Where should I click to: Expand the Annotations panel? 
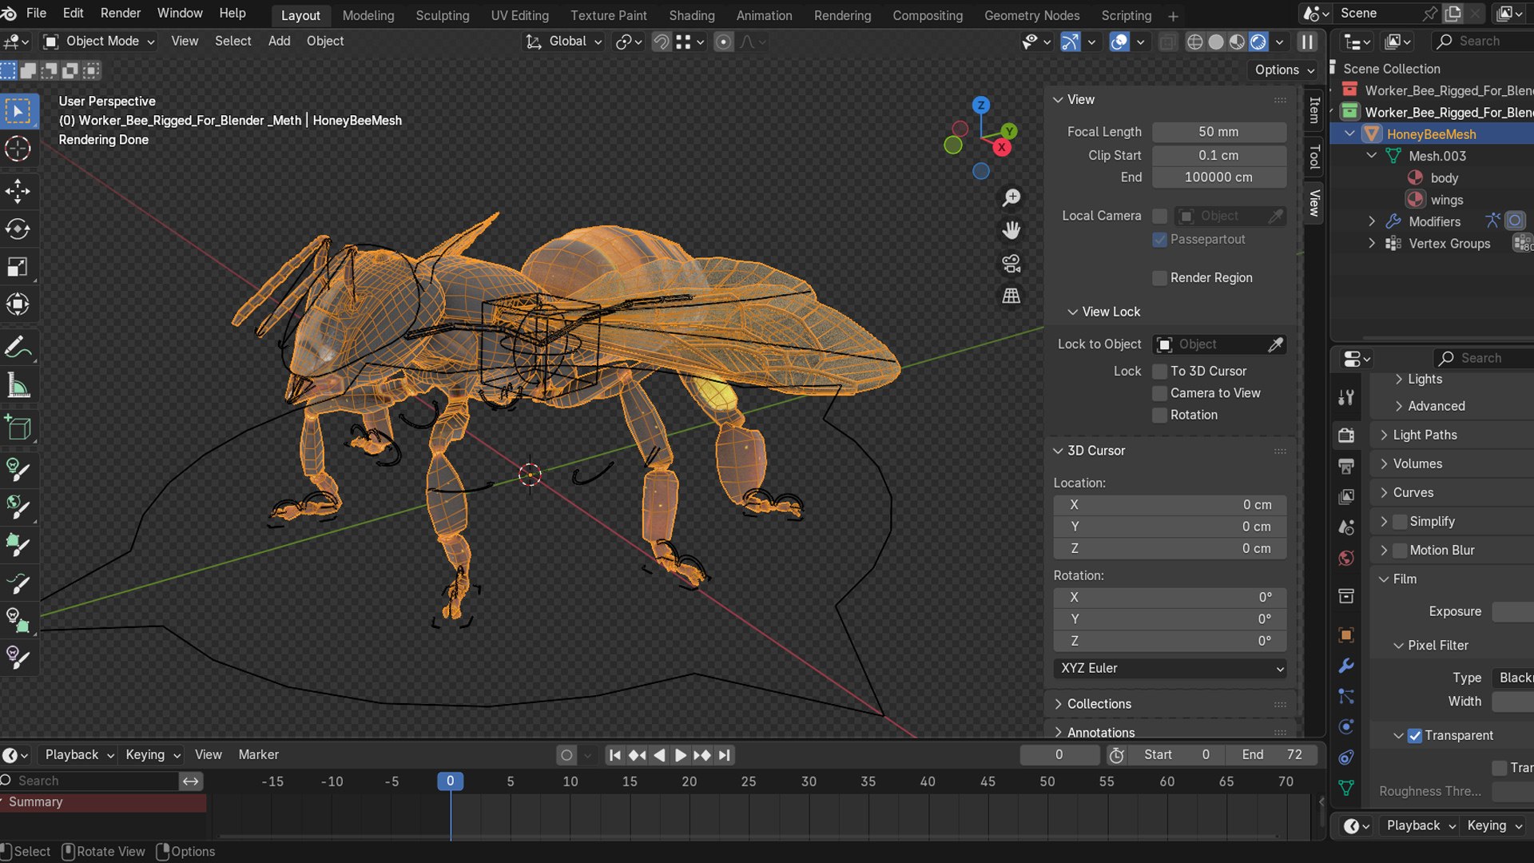[x=1101, y=733]
